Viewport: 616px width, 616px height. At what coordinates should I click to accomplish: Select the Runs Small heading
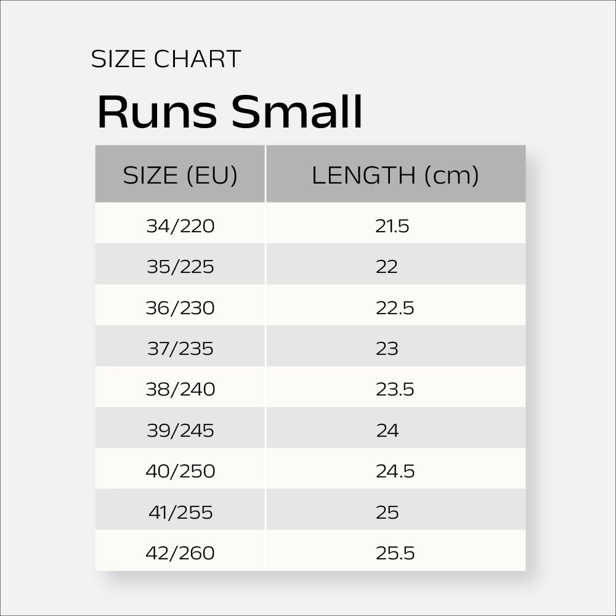[230, 111]
